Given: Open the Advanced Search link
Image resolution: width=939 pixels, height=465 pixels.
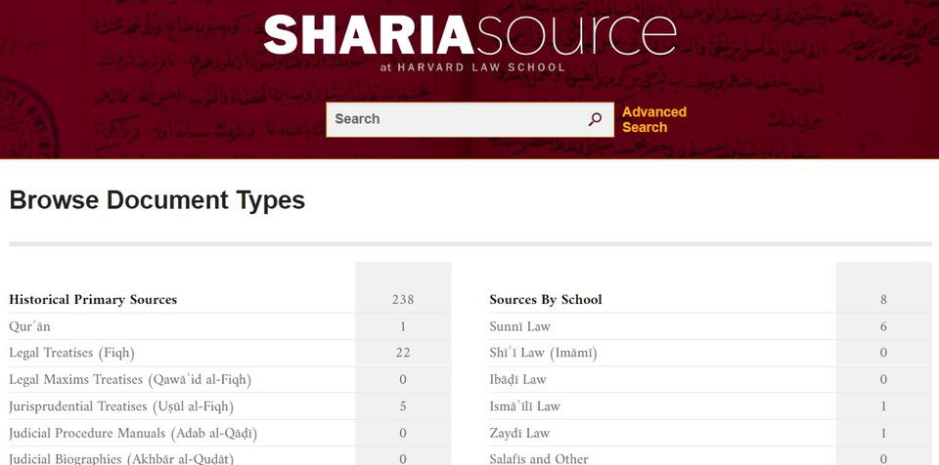Looking at the screenshot, I should coord(654,119).
